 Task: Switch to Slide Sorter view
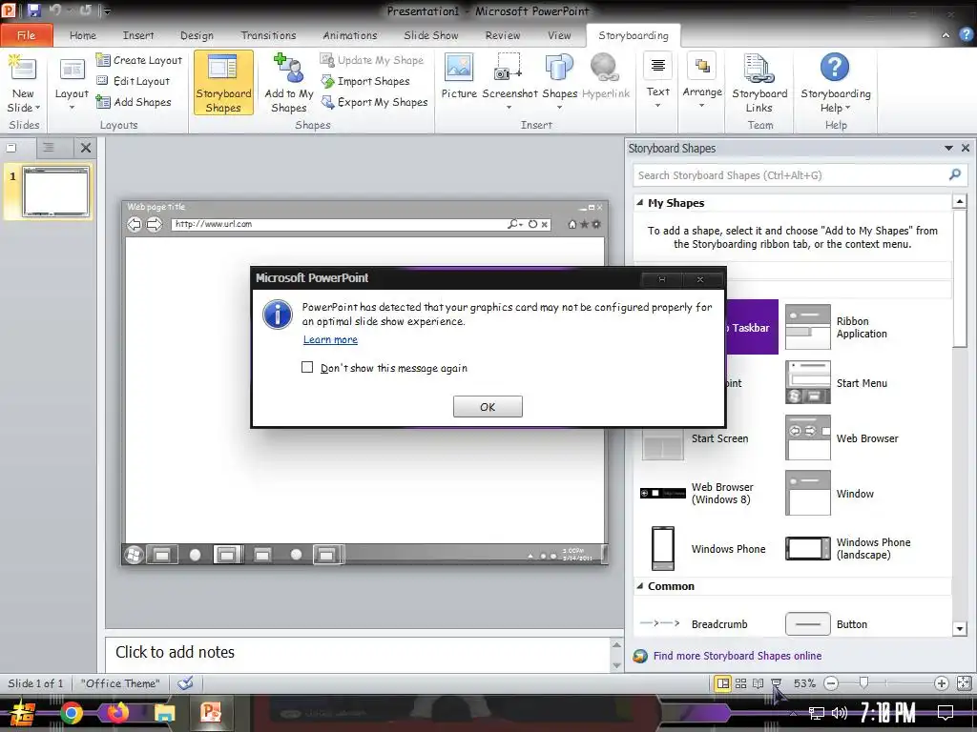click(740, 683)
